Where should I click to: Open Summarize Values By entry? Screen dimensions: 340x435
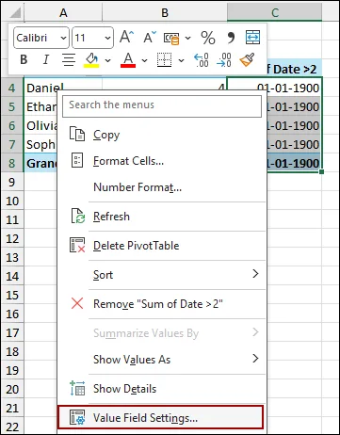click(162, 333)
